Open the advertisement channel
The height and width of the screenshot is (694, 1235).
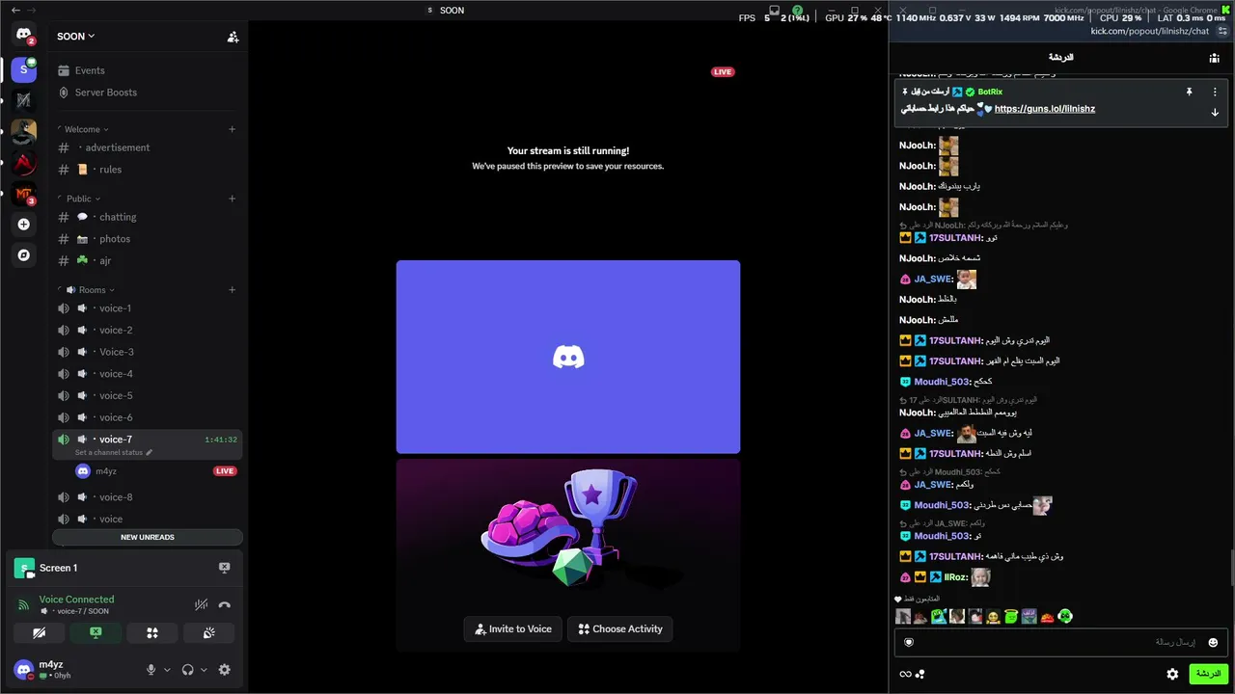point(147,147)
